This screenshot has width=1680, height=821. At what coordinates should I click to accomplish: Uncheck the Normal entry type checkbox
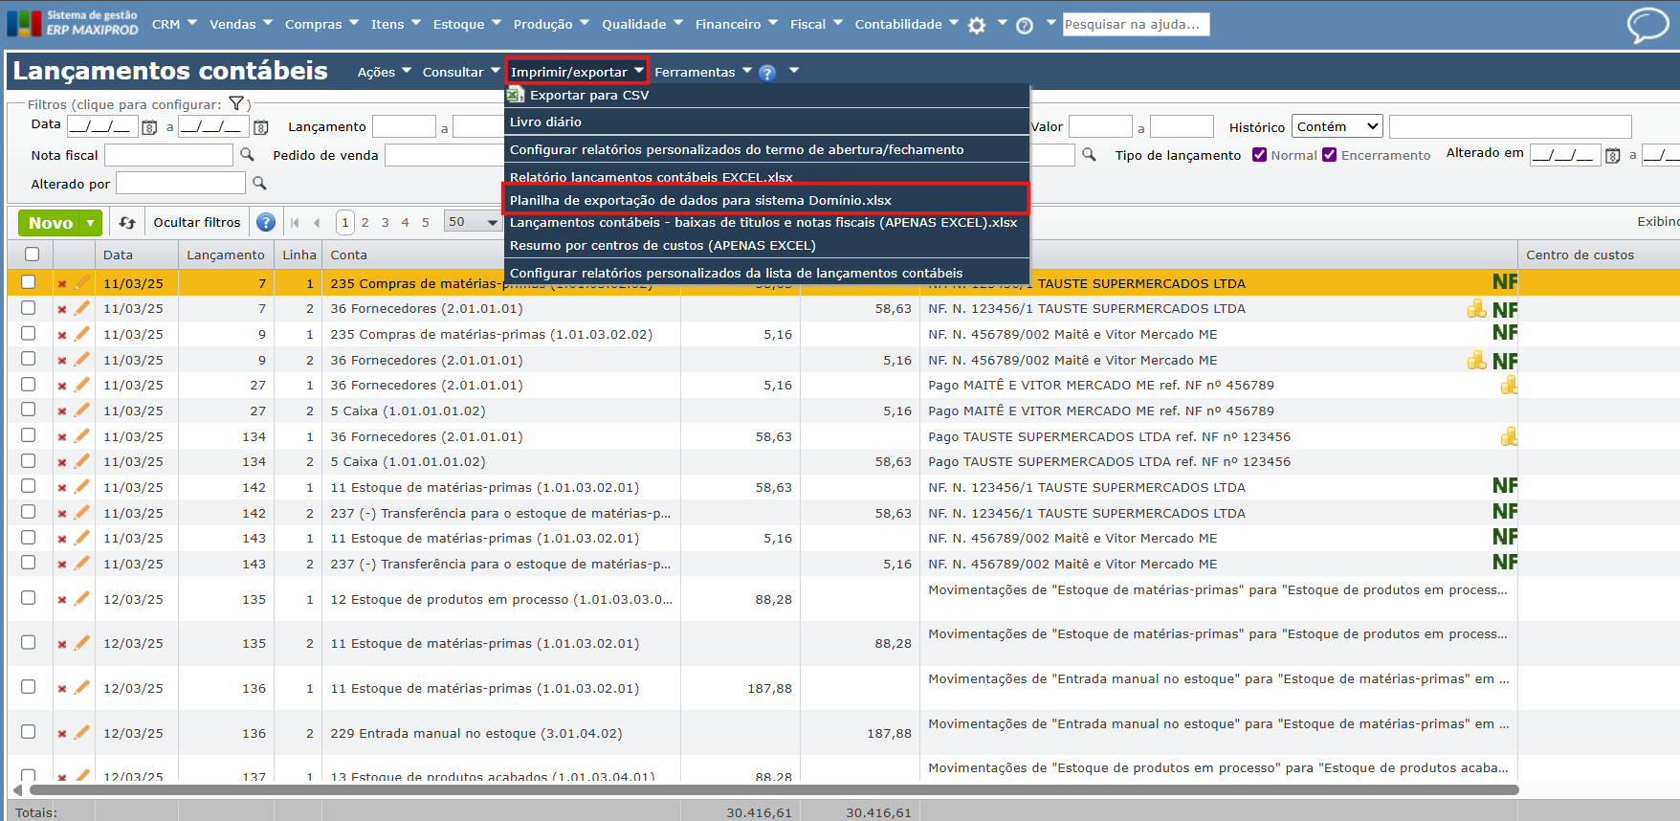pyautogui.click(x=1259, y=155)
